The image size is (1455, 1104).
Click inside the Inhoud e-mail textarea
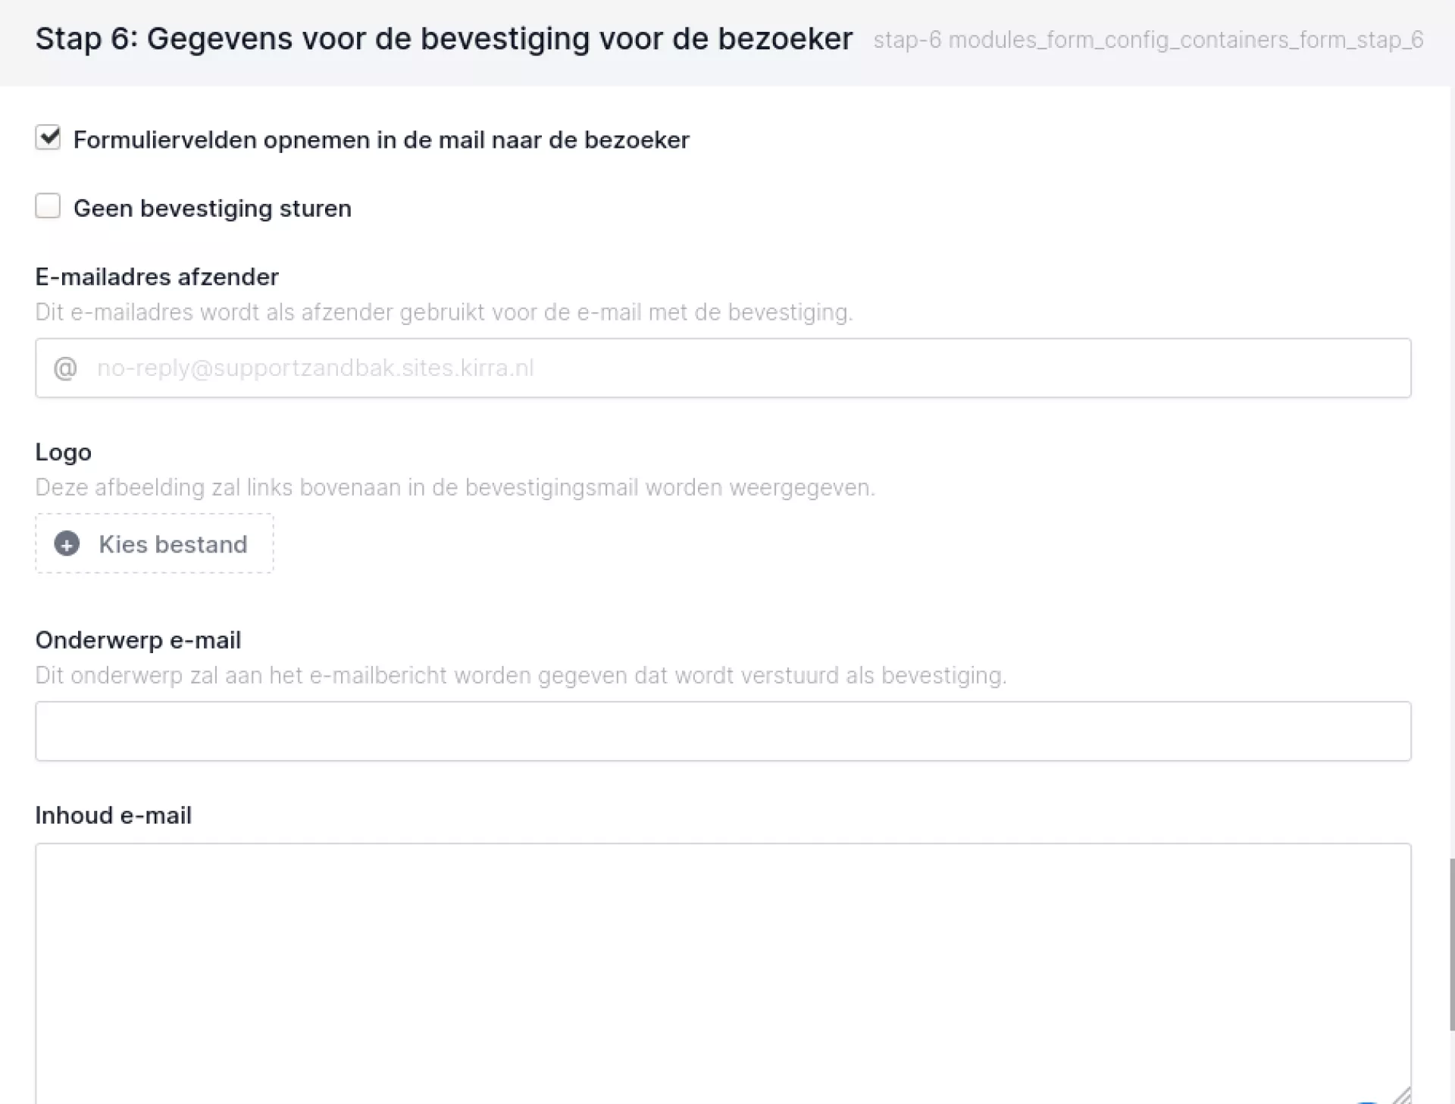(723, 970)
